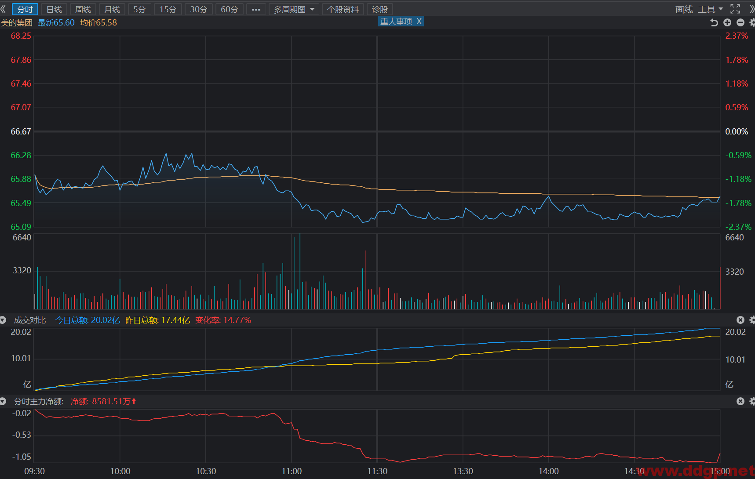Viewport: 755px width, 479px height.
Task: Click the 成交对比 panel title
Action: pyautogui.click(x=30, y=320)
